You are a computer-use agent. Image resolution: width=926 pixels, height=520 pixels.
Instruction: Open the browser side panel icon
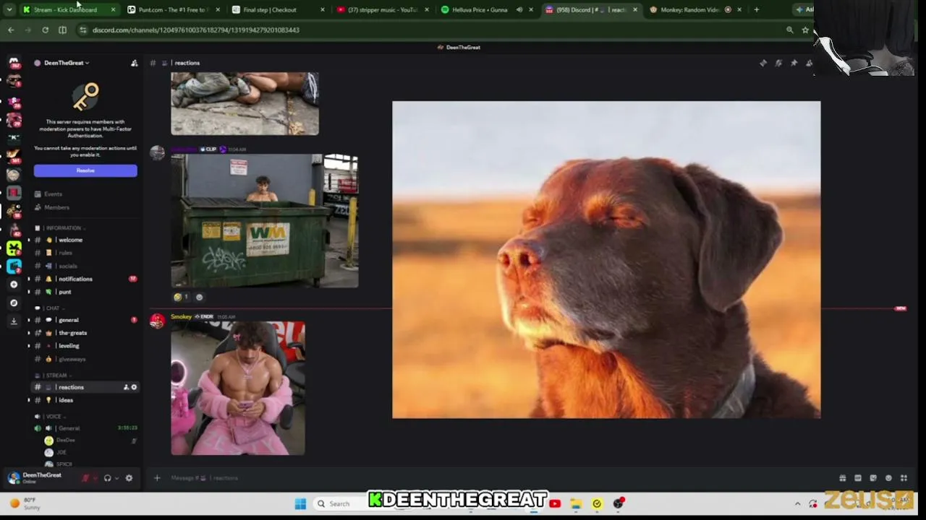coord(62,30)
